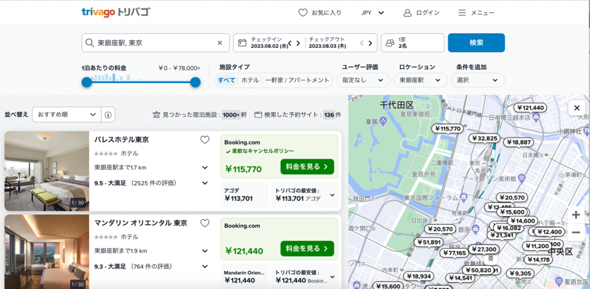Screen dimensions: 590x289
Task: Click the ¥12,400 map price marker
Action: tap(549, 232)
